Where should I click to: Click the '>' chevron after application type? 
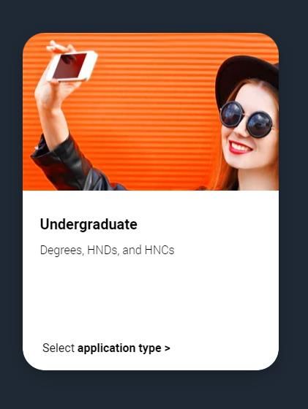pyautogui.click(x=168, y=348)
